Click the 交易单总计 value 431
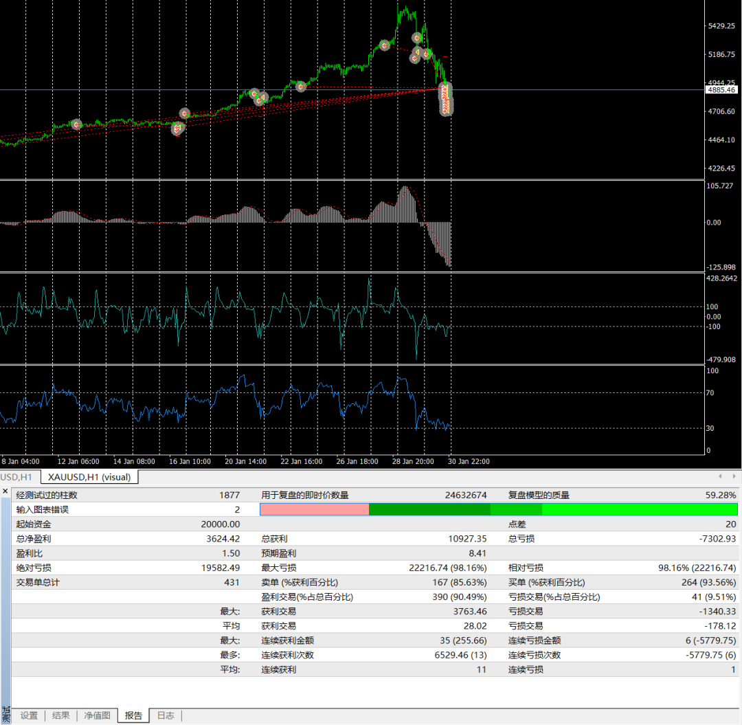Viewport: 742px width, 725px height. tap(232, 582)
